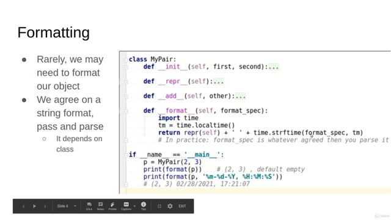Click the format string '%m-%d-%Y, %H:%M:%S'

(x=239, y=177)
